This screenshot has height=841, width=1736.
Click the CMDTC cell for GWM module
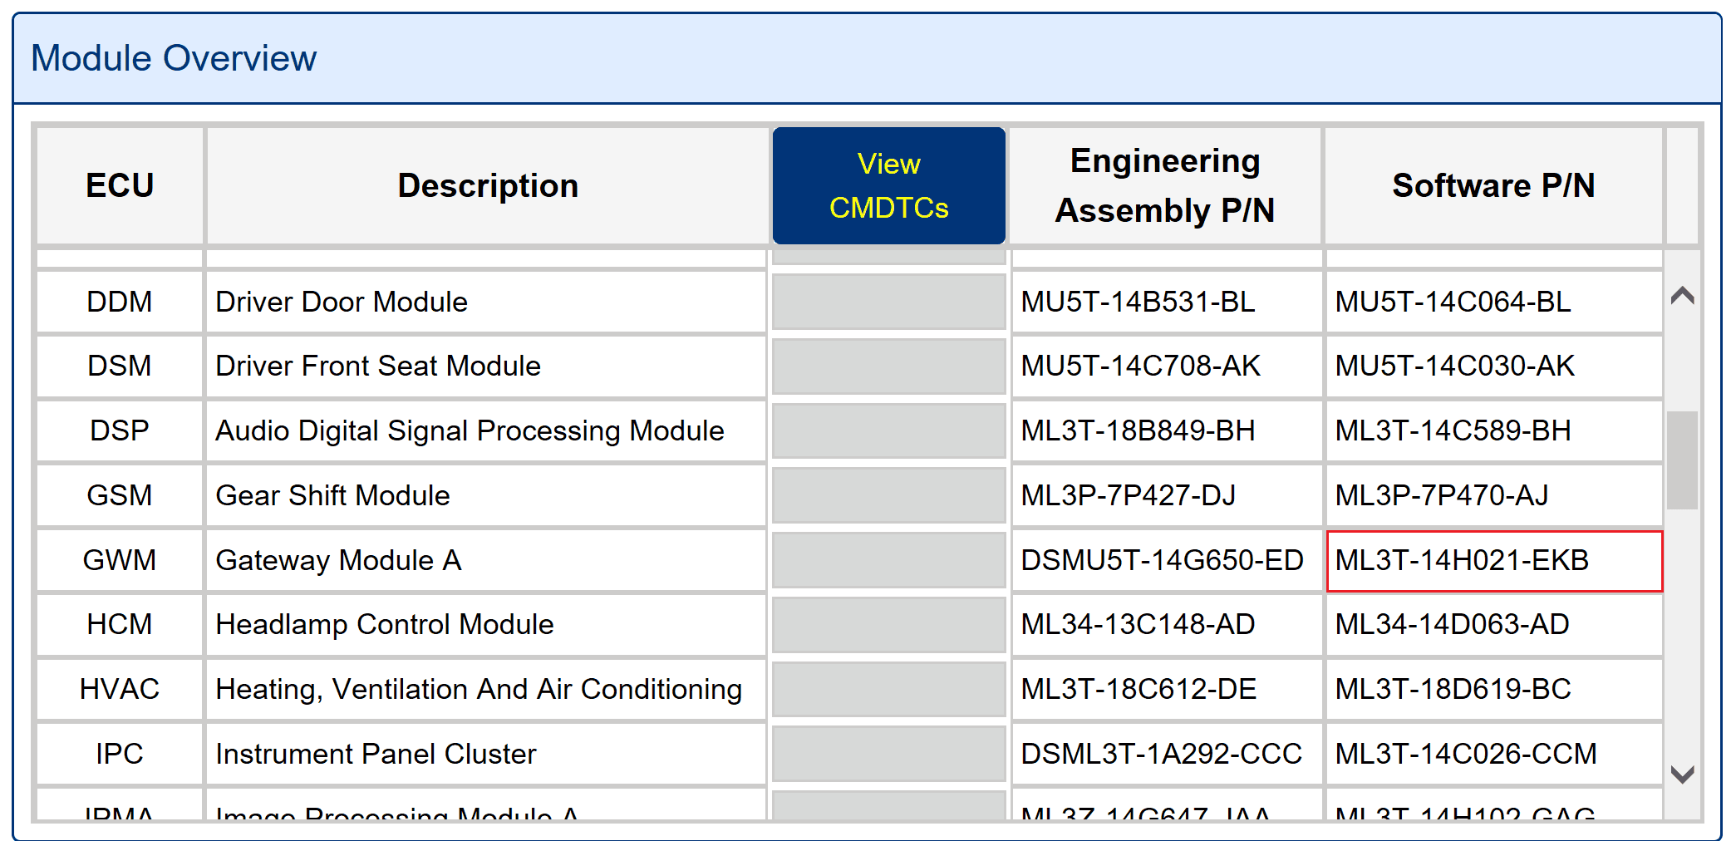888,561
